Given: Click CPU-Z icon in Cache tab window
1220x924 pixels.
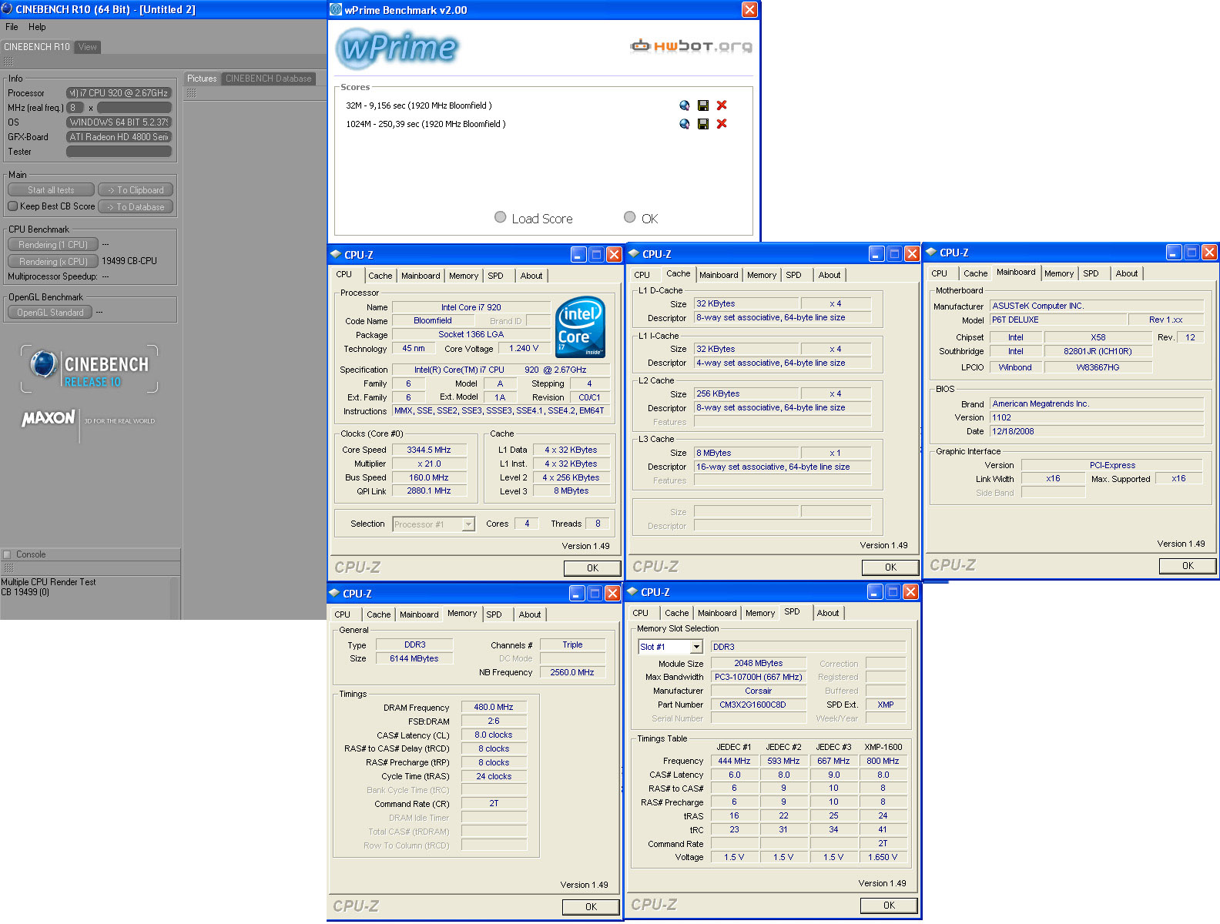Looking at the screenshot, I should pos(633,253).
